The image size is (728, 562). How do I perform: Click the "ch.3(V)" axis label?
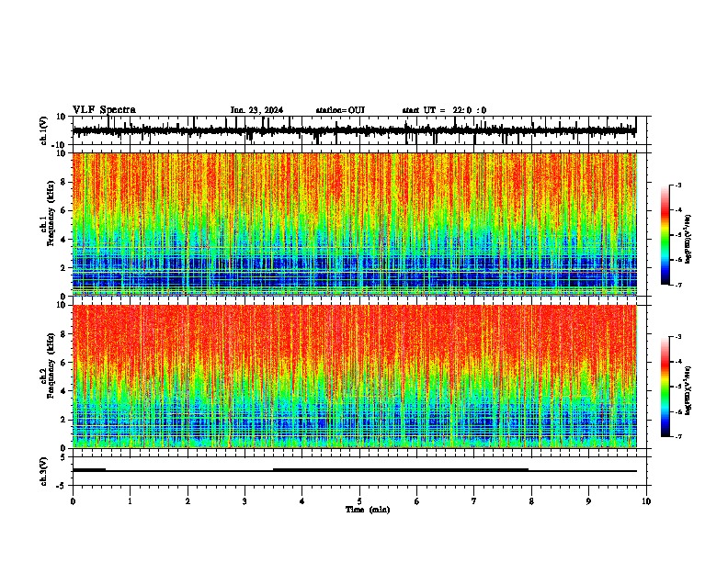click(x=44, y=471)
